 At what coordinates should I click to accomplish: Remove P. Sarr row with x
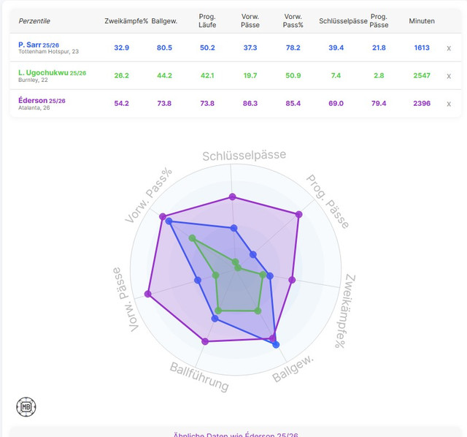[449, 48]
